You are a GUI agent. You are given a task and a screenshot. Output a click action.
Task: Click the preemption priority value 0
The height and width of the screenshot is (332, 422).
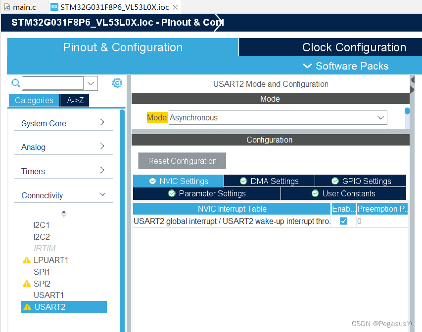pyautogui.click(x=359, y=221)
